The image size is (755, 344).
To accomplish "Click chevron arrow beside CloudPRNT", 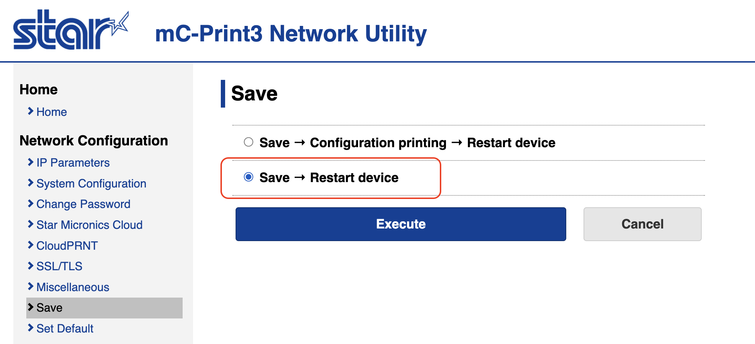I will click(31, 245).
